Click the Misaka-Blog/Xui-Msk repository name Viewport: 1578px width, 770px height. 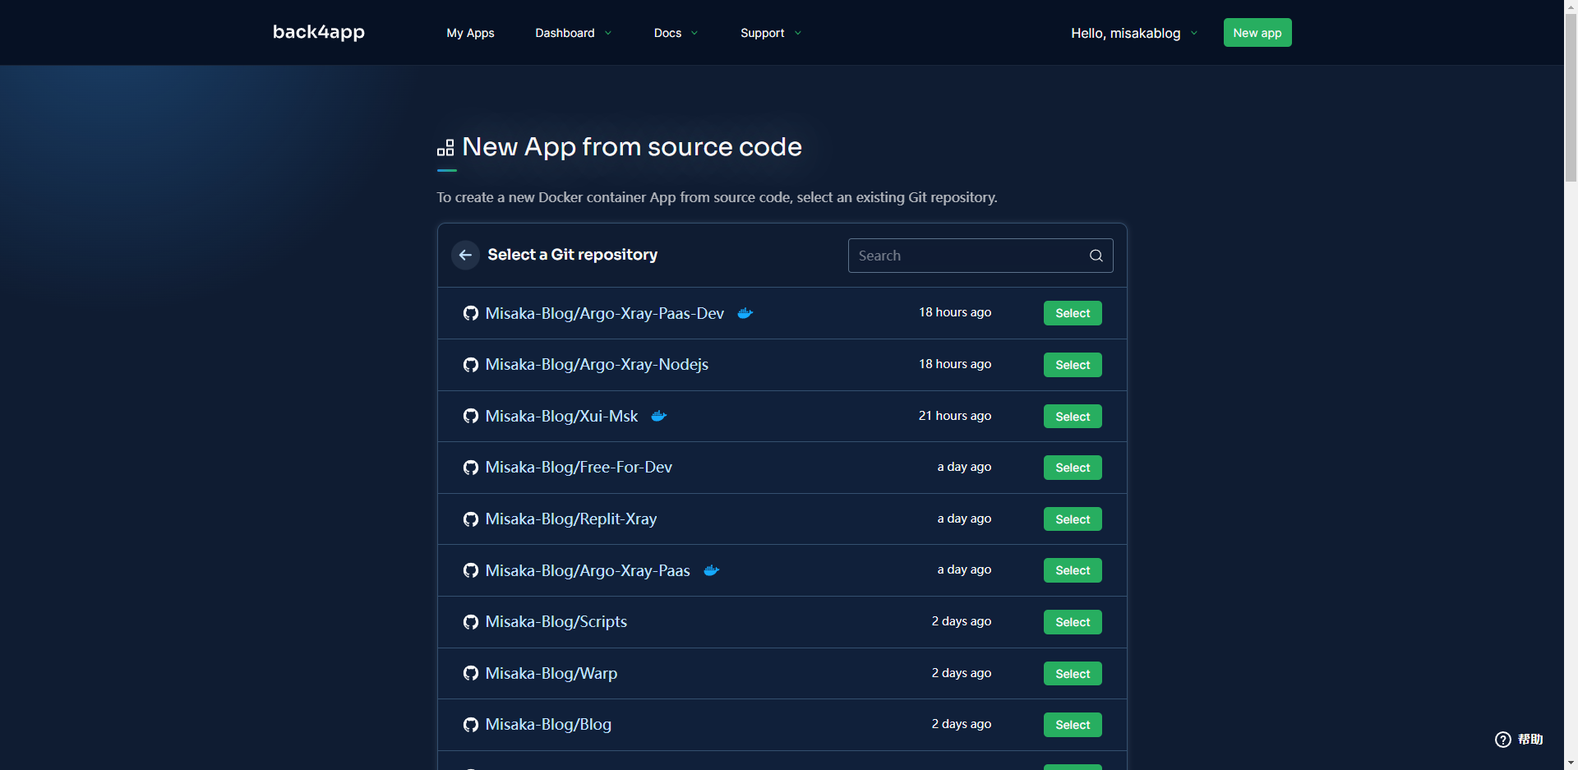(561, 416)
